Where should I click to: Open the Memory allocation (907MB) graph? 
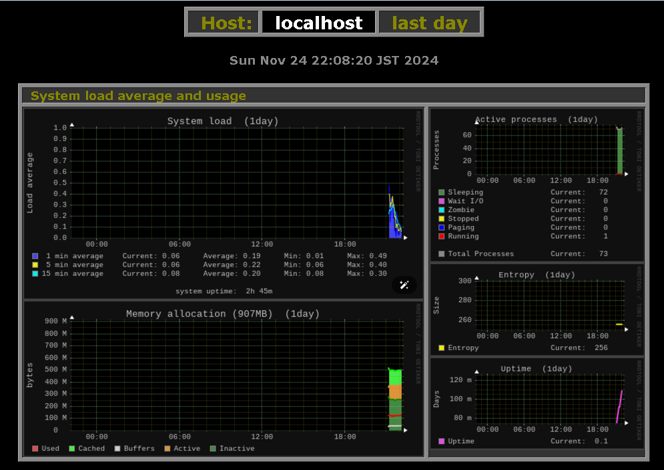[223, 379]
